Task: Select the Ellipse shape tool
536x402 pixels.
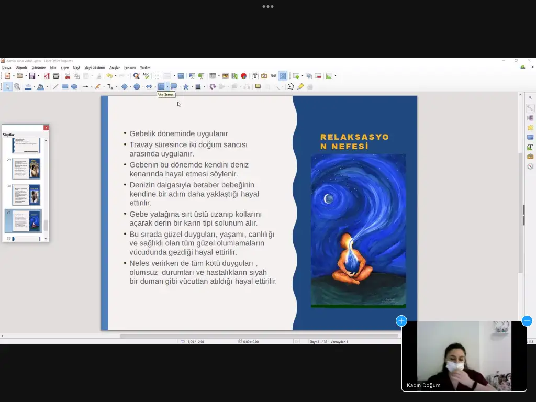Action: point(74,87)
